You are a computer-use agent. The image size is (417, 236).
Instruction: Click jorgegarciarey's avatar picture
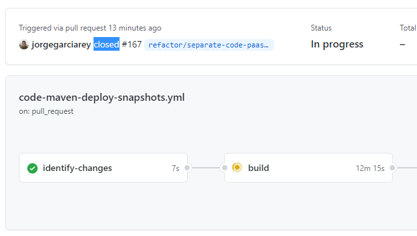click(24, 44)
